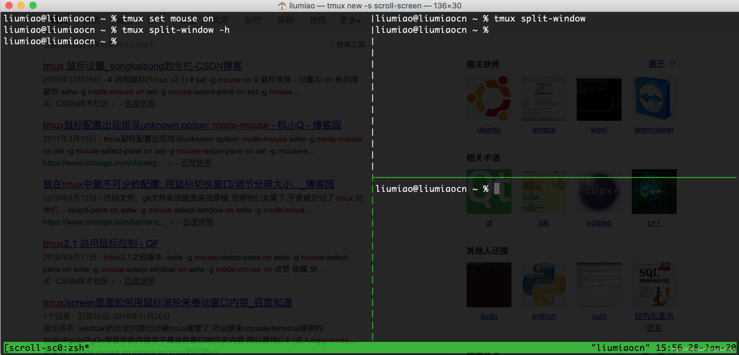Click the yellow minimize window button
739x355 pixels.
point(21,5)
